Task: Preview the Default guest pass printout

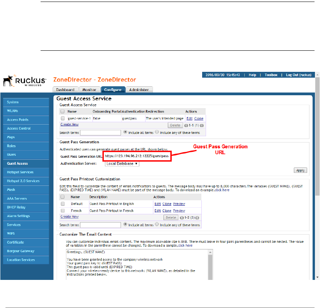Action: [x=179, y=204]
